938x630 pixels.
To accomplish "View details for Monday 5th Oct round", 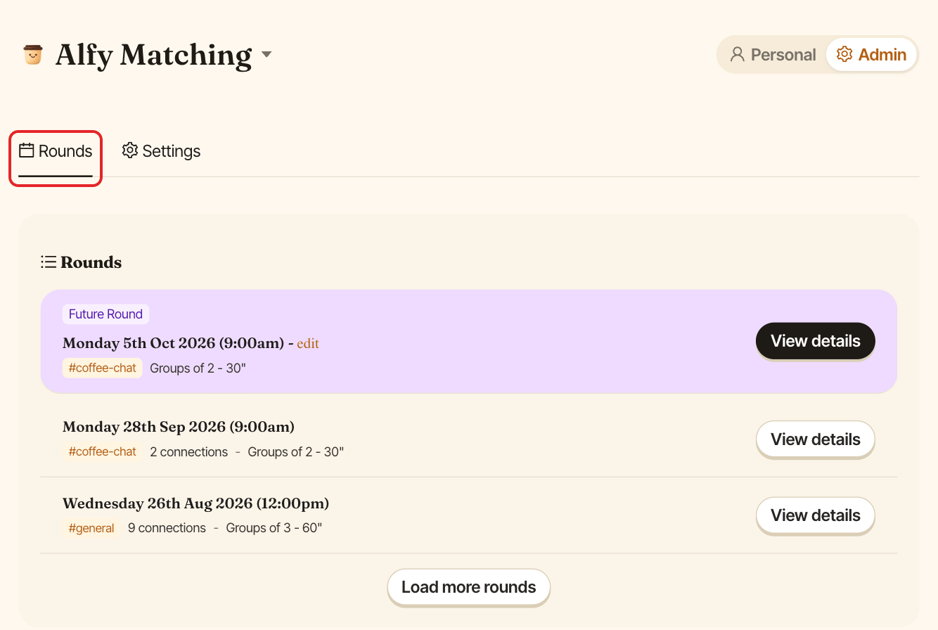I will [x=816, y=341].
